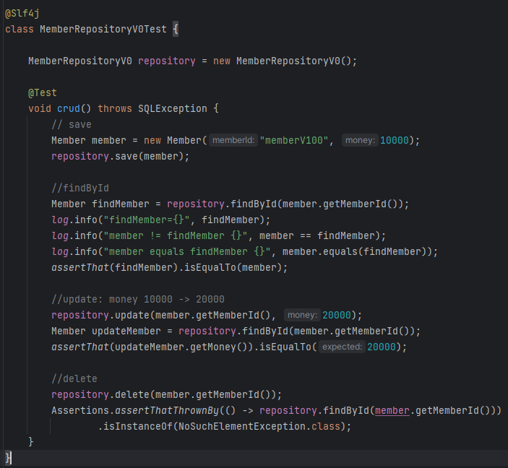This screenshot has height=468, width=508.
Task: Click the //delete comment
Action: point(74,378)
